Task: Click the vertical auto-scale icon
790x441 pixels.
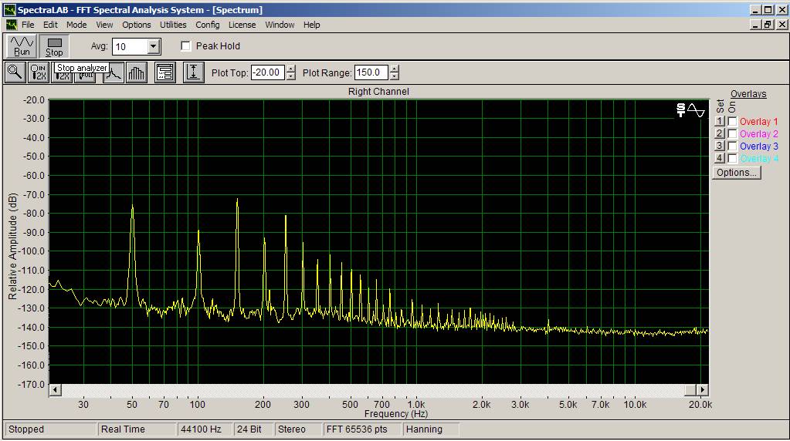Action: click(194, 72)
